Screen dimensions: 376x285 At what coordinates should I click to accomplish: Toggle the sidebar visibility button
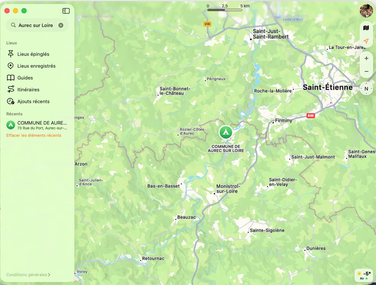(66, 11)
